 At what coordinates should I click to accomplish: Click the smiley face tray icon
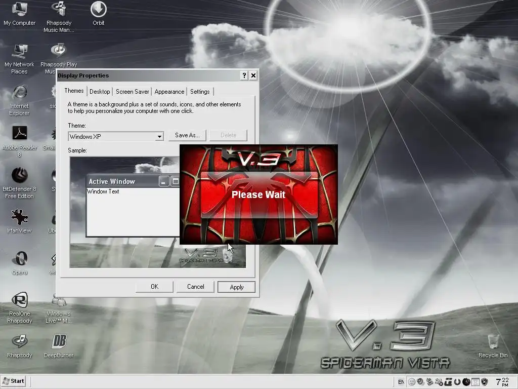(x=412, y=382)
